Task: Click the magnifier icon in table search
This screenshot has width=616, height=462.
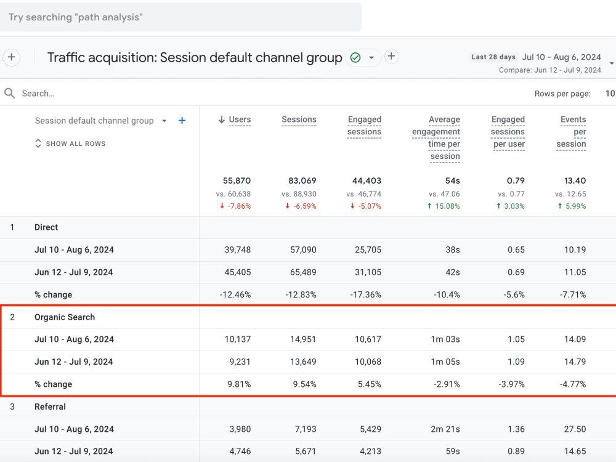Action: coord(9,93)
